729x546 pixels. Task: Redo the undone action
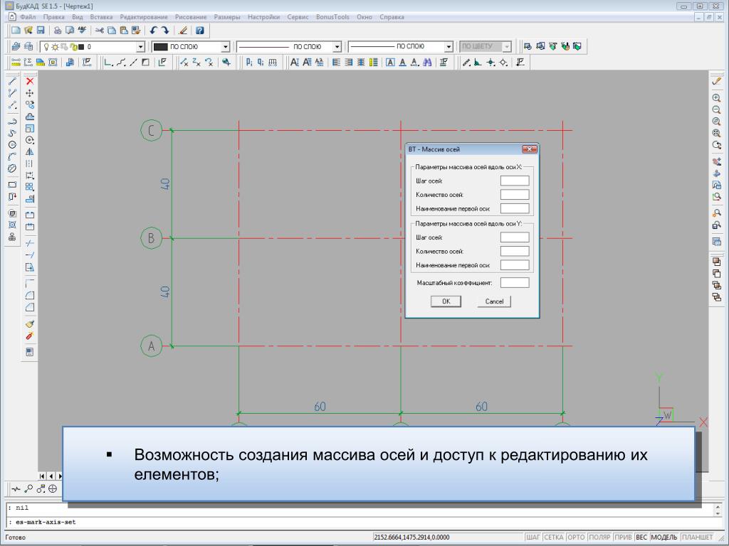pos(165,30)
